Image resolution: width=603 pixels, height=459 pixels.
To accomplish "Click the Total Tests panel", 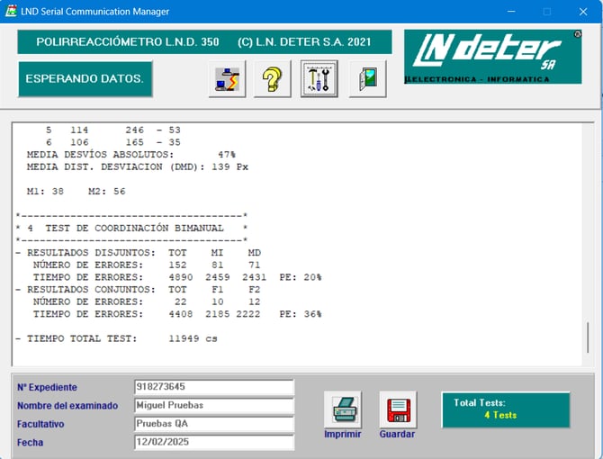I will coord(505,409).
